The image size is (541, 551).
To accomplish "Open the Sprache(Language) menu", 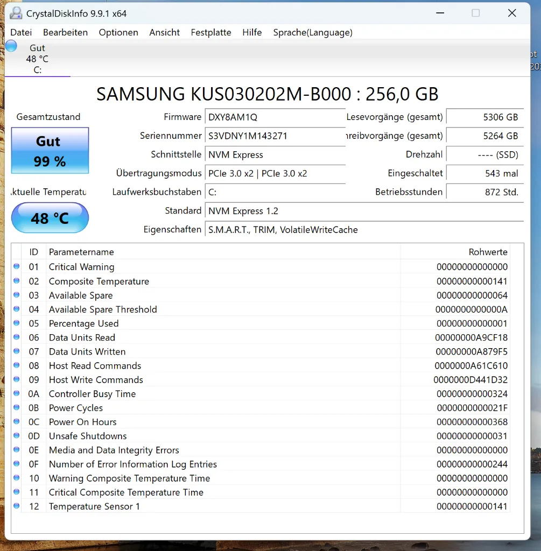I will click(x=313, y=32).
